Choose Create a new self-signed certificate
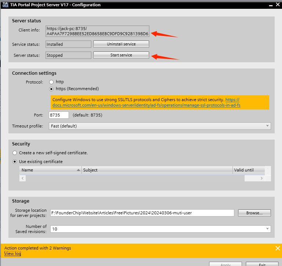This screenshot has width=282, height=266. 15,153
